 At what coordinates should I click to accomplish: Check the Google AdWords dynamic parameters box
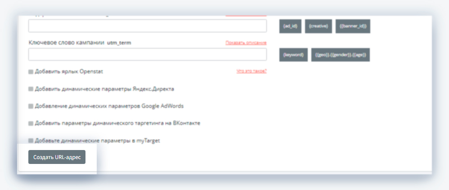click(31, 106)
